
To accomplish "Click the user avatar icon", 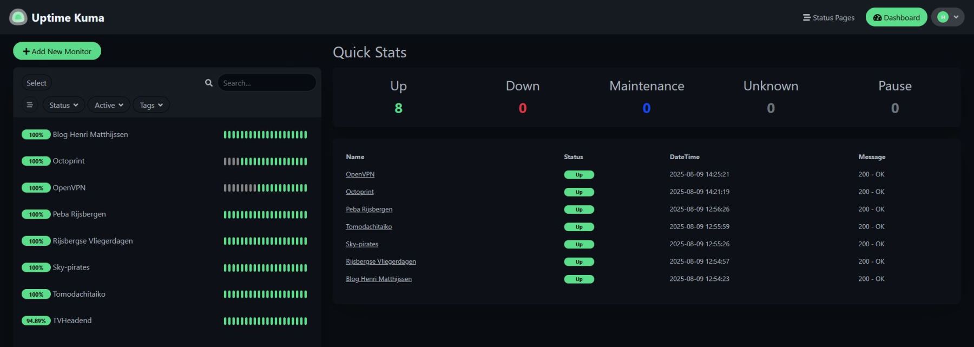I will click(x=943, y=17).
